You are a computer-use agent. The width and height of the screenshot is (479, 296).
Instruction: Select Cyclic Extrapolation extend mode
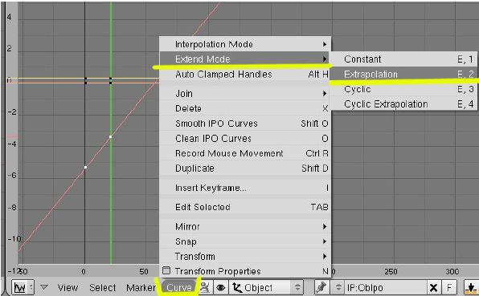403,104
